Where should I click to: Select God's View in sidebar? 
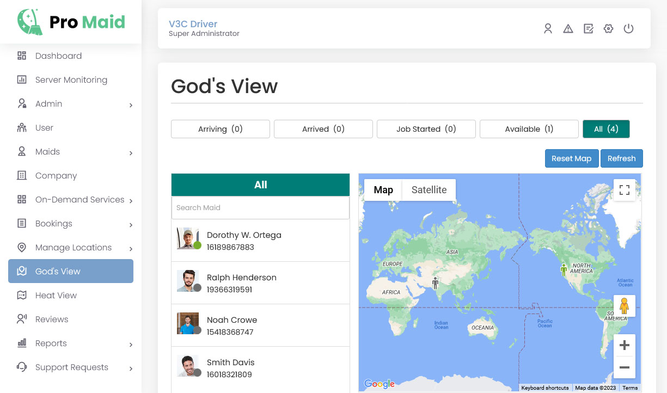[71, 271]
